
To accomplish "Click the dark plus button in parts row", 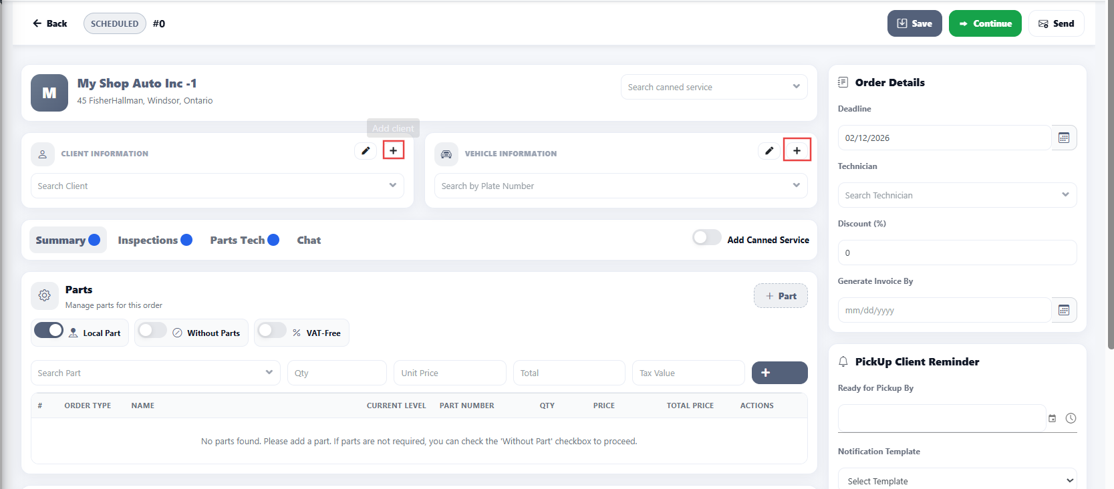I will click(779, 373).
